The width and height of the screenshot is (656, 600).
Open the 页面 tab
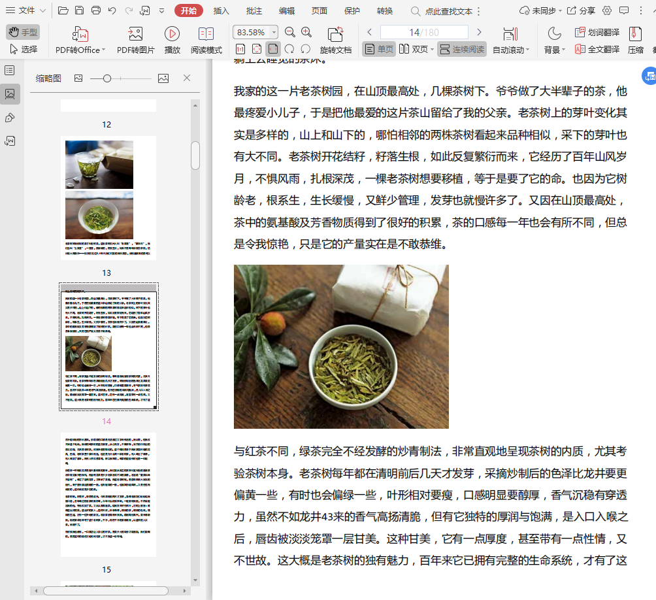320,11
